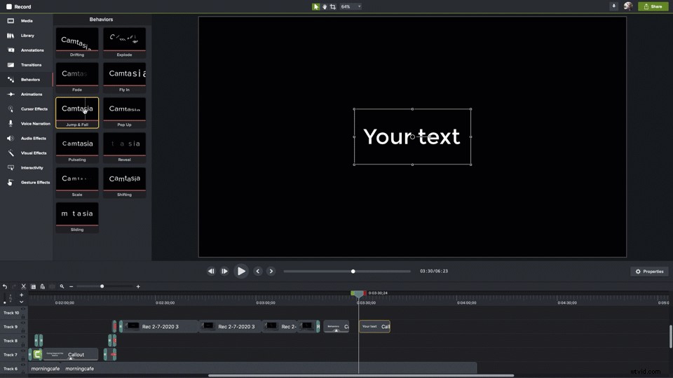Switch to the Annotations tab
Image resolution: width=673 pixels, height=378 pixels.
point(26,50)
